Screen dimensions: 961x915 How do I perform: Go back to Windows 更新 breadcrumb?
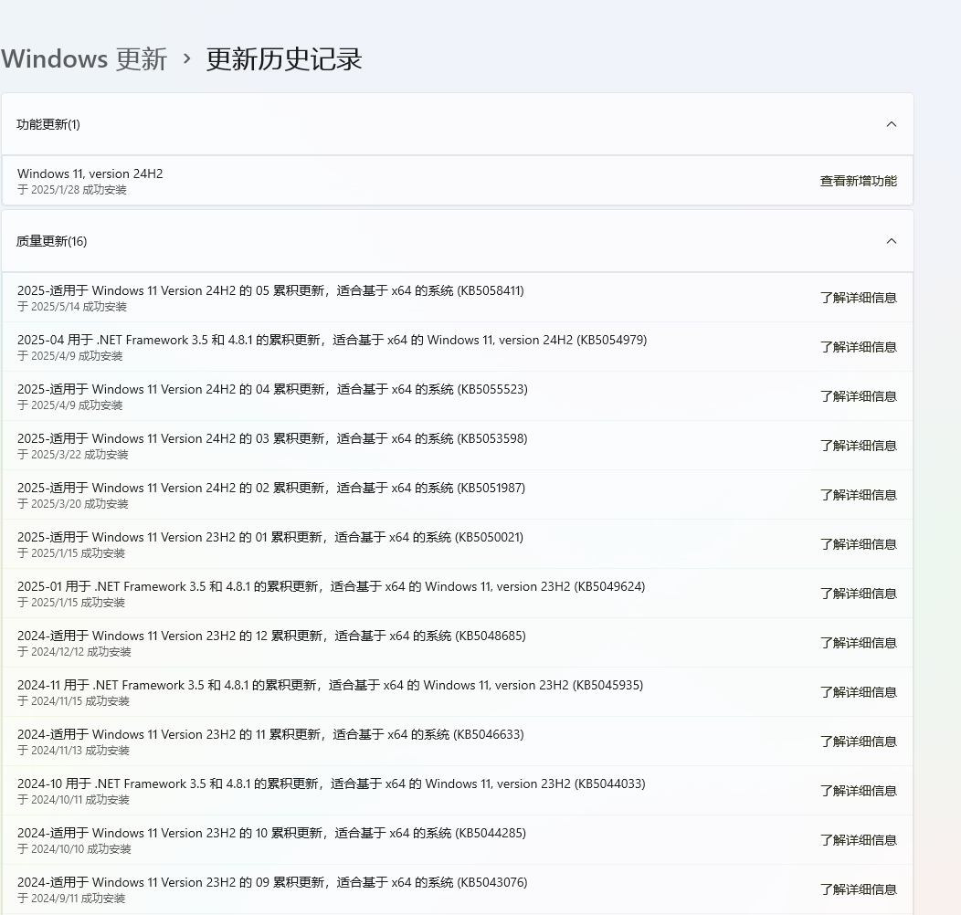tap(84, 59)
